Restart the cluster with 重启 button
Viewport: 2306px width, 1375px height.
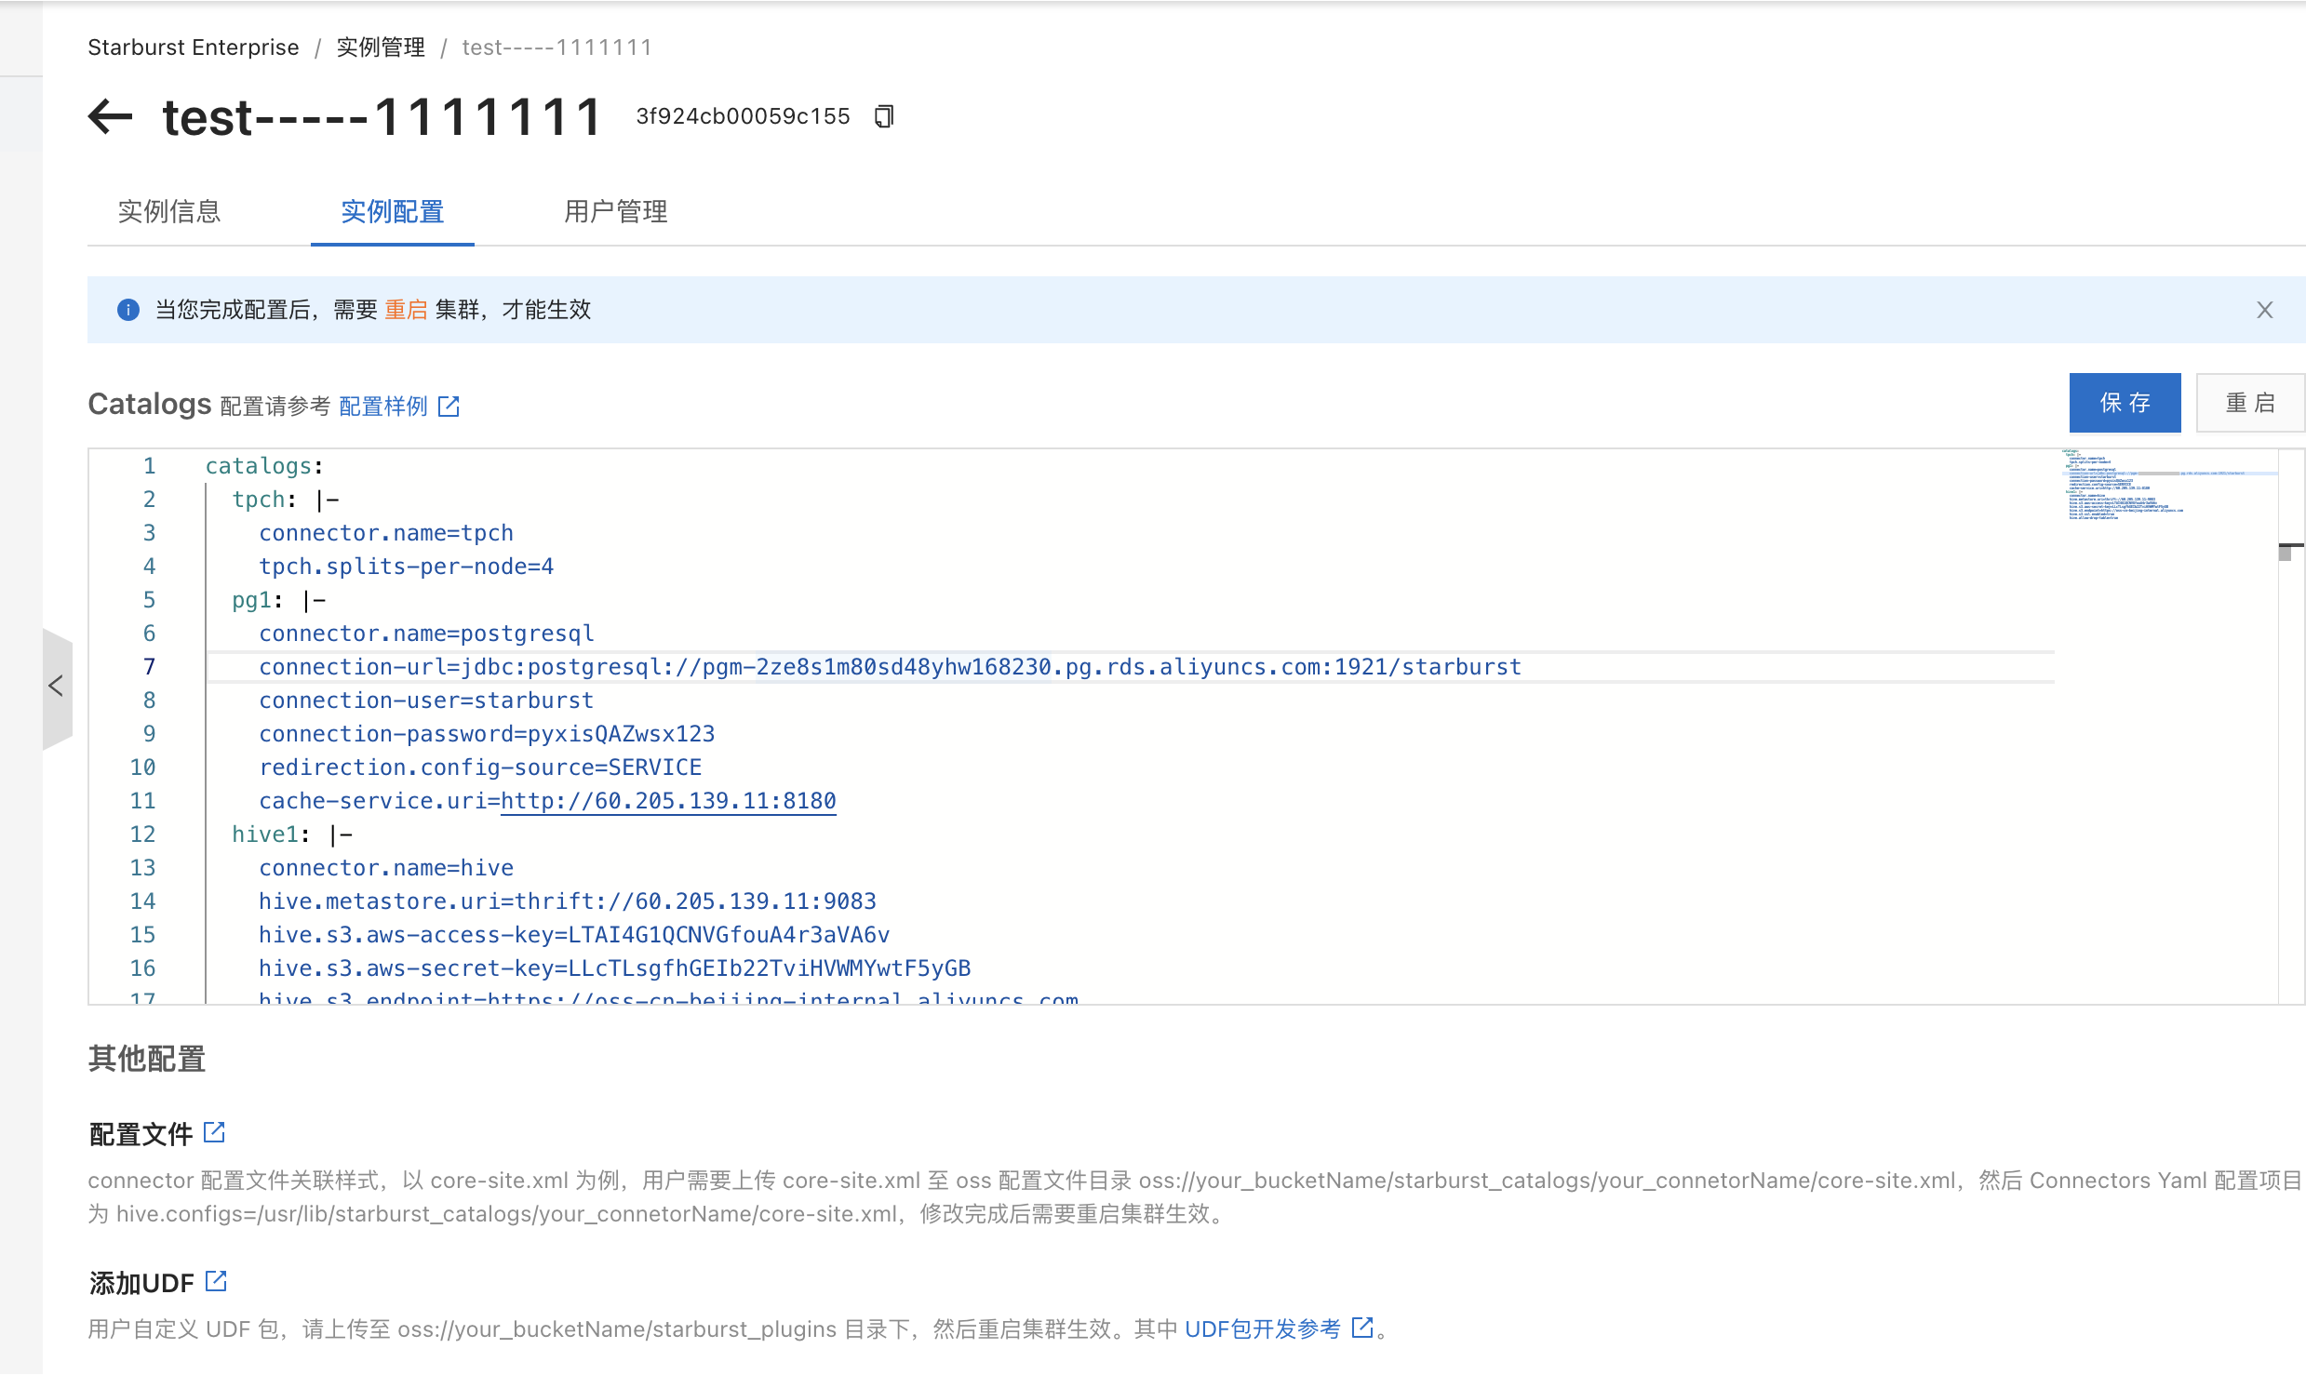tap(2250, 403)
